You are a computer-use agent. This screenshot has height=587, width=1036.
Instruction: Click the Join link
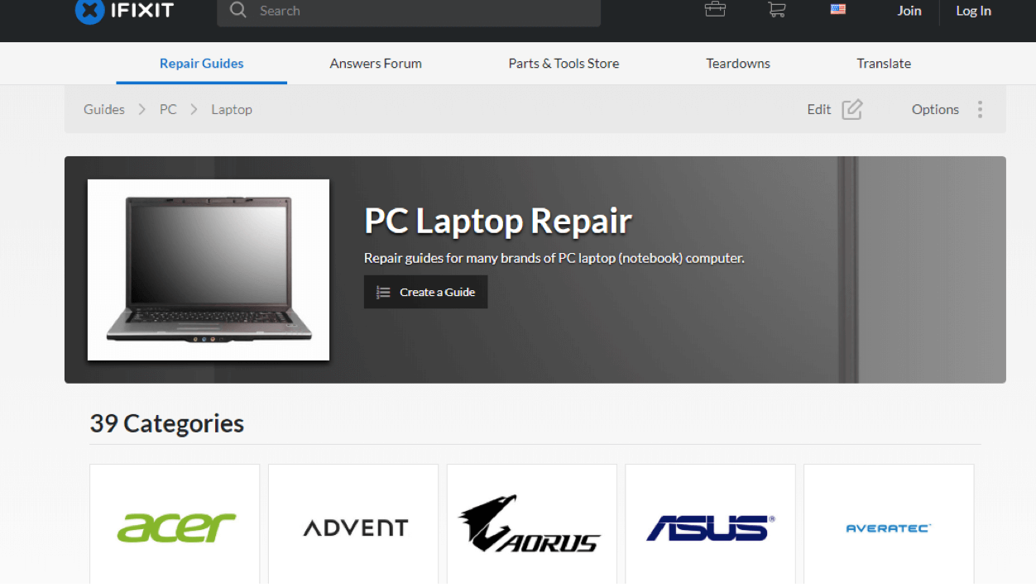(x=909, y=11)
